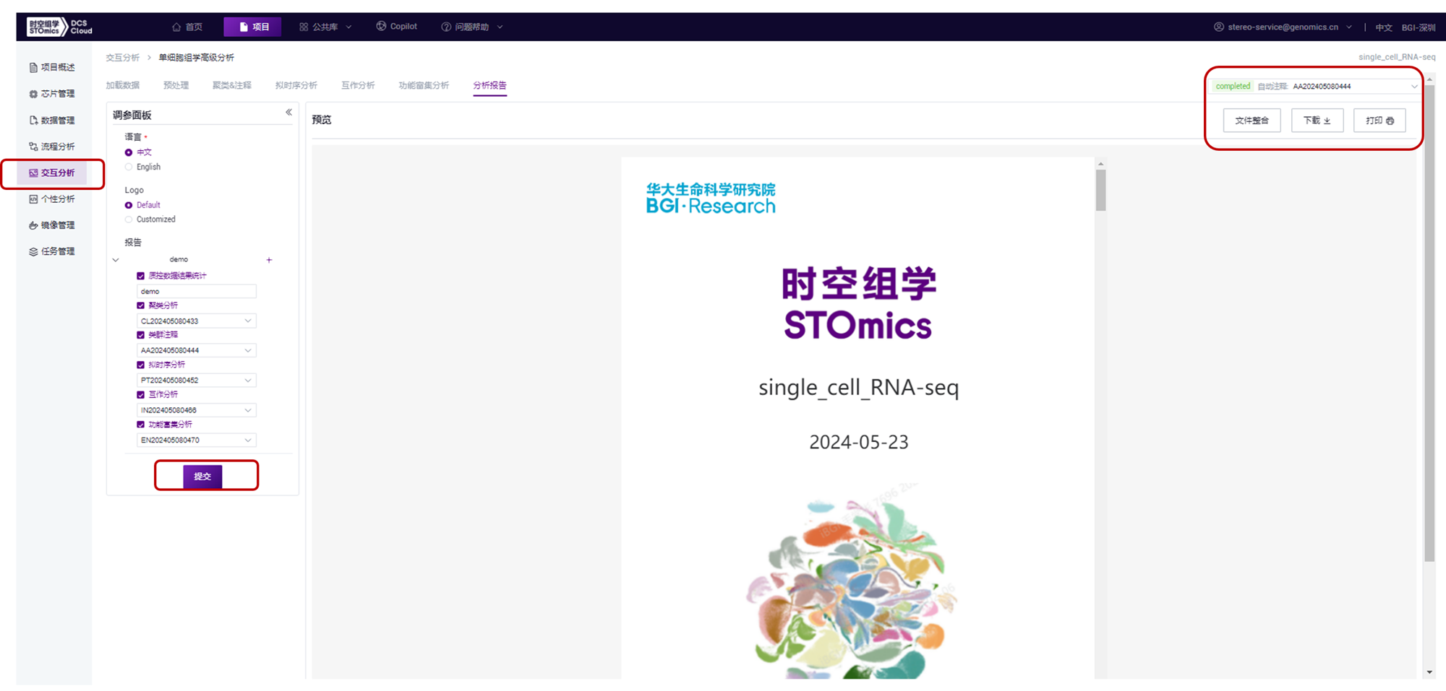Click the 提交 submit button
This screenshot has height=691, width=1446.
pos(202,477)
